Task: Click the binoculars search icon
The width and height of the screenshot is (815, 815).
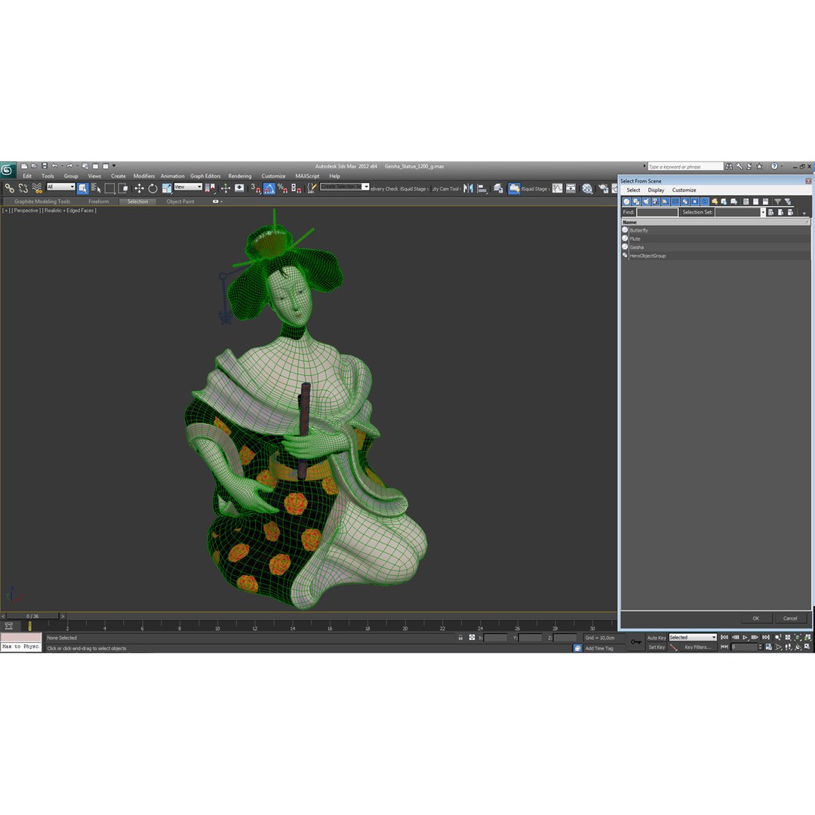Action: 729,166
